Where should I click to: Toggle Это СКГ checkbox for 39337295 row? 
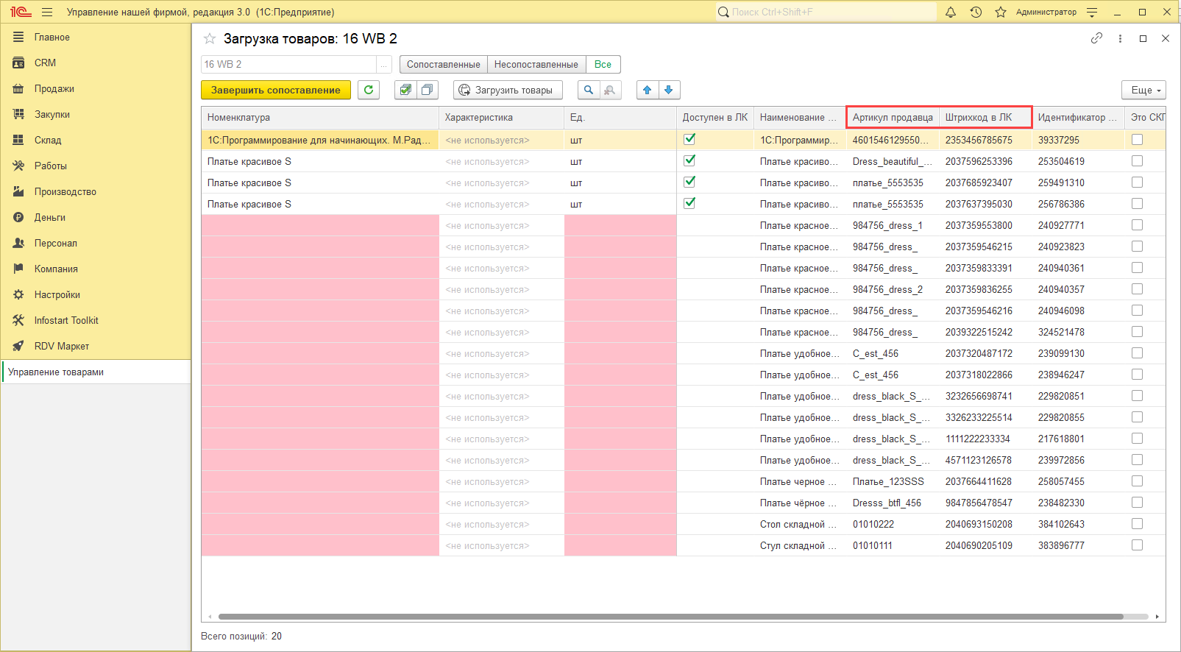1137,139
